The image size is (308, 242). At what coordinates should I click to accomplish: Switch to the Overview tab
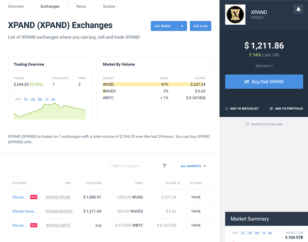tap(16, 6)
